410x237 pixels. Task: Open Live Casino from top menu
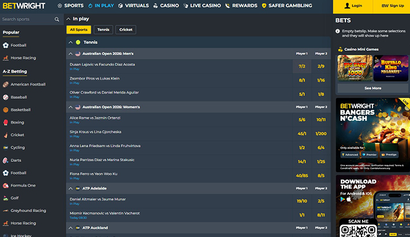point(202,6)
